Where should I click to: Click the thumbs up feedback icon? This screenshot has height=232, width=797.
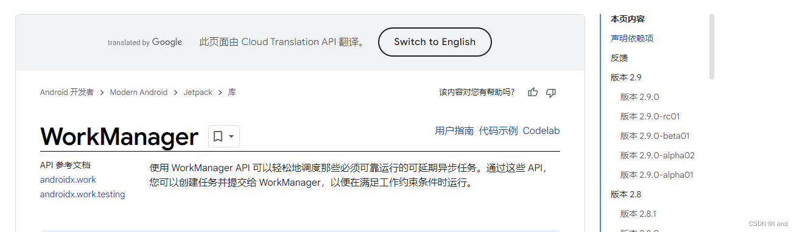point(533,93)
